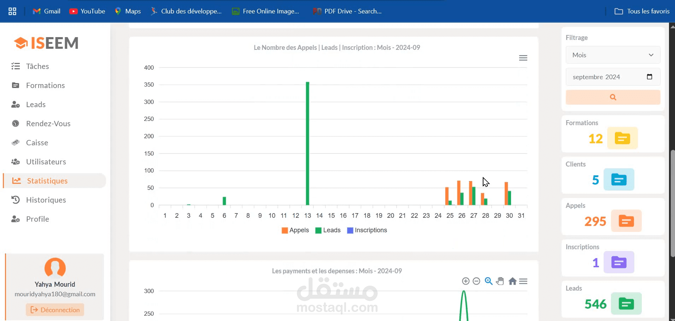Viewport: 675px width, 321px height.
Task: Click the Leads person icon in sidebar
Action: coord(16,104)
